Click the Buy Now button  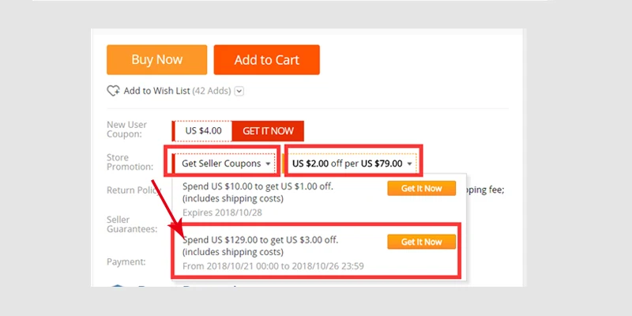point(156,60)
